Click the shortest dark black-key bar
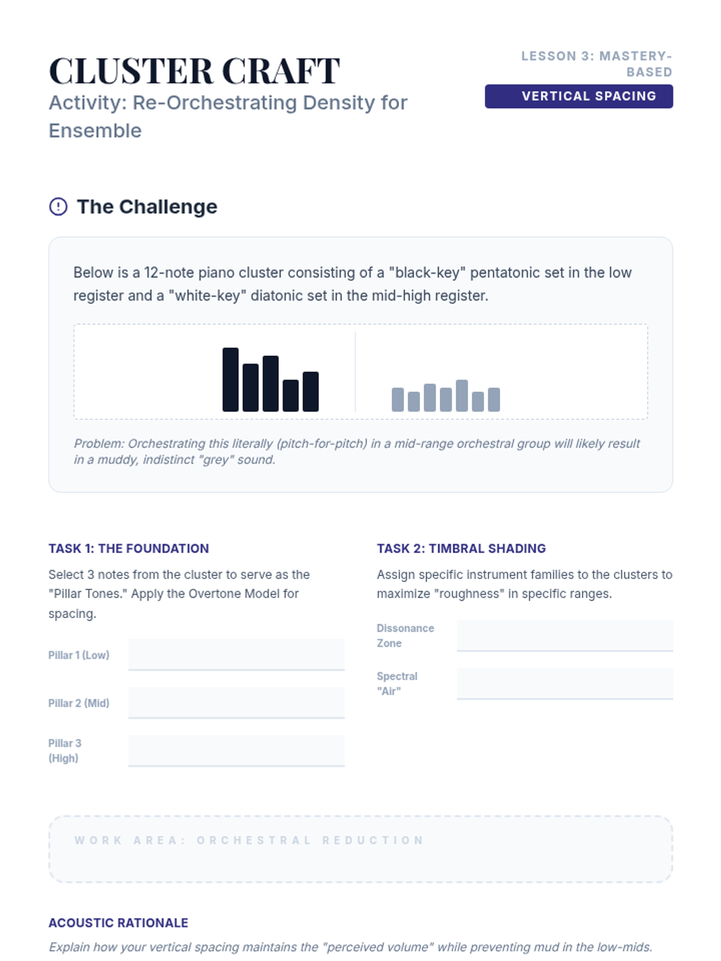The height and width of the screenshot is (961, 721). tap(291, 395)
